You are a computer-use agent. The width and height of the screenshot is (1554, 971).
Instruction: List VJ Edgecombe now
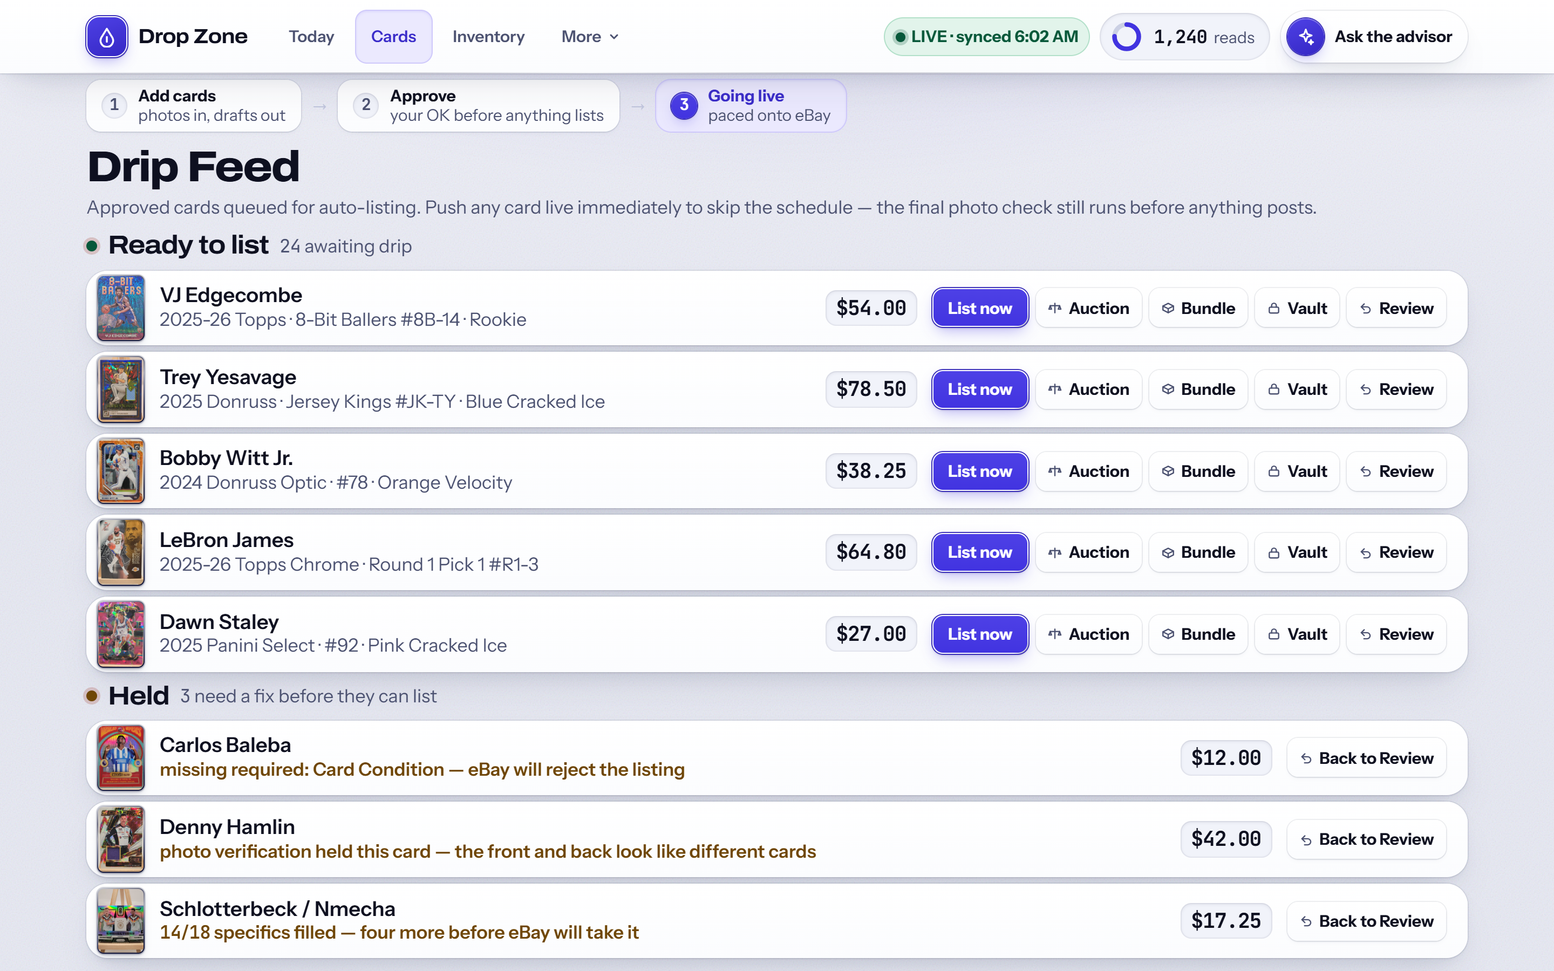[980, 308]
